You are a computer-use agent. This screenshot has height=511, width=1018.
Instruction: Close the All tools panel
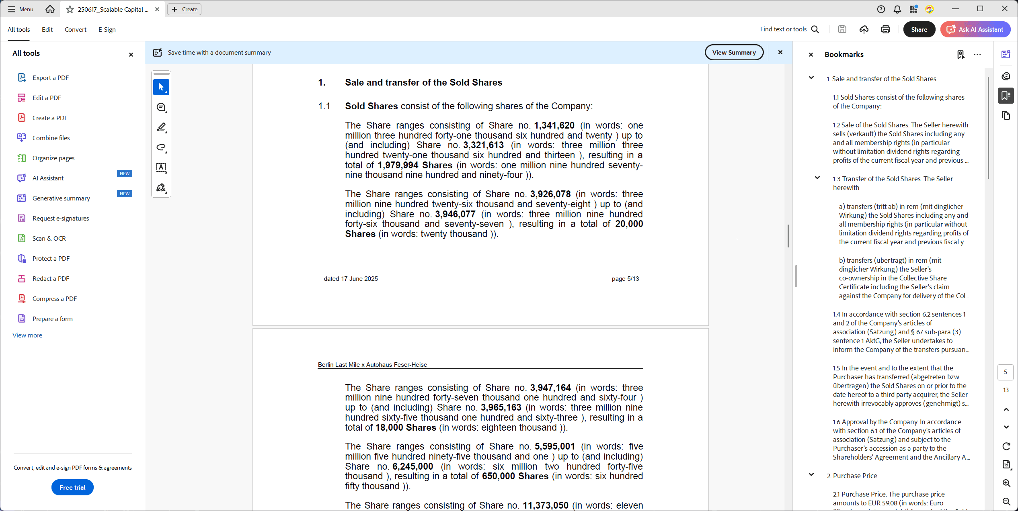pyautogui.click(x=131, y=55)
